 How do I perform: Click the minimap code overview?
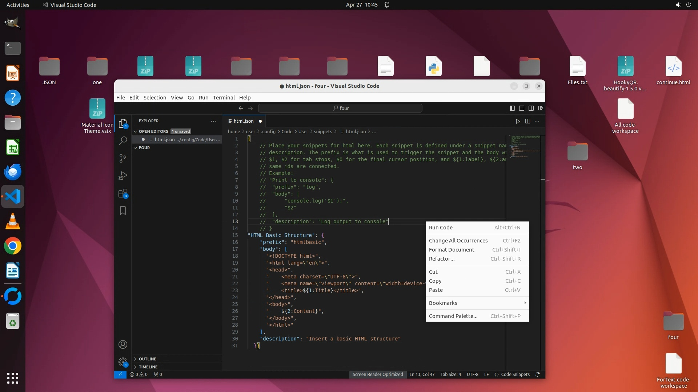pos(524,146)
